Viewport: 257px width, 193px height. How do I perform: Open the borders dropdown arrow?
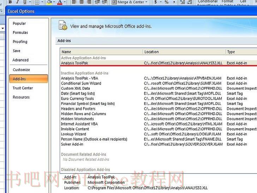coord(42,2)
